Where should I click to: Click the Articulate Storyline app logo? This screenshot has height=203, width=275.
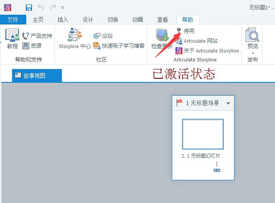point(8,8)
